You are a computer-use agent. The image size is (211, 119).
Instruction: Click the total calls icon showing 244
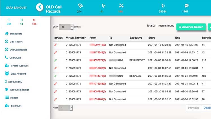tap(81, 6)
